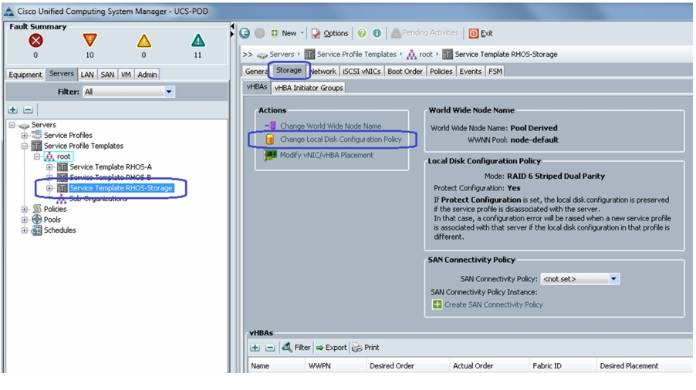Viewport: 696px width, 390px height.
Task: Open the Policies tab in template view
Action: tap(441, 72)
